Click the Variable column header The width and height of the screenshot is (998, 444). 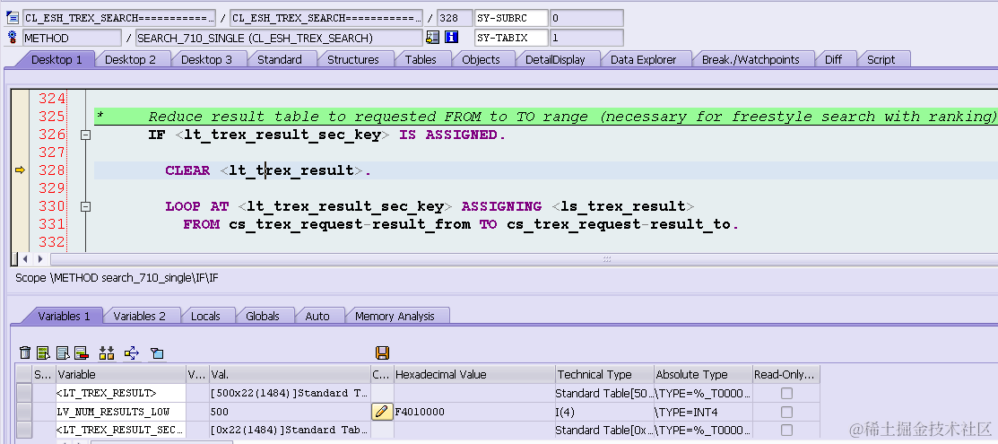tap(121, 375)
